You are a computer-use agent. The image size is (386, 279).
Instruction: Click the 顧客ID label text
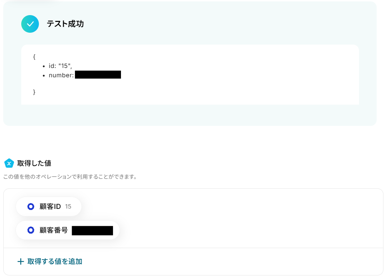(50, 206)
